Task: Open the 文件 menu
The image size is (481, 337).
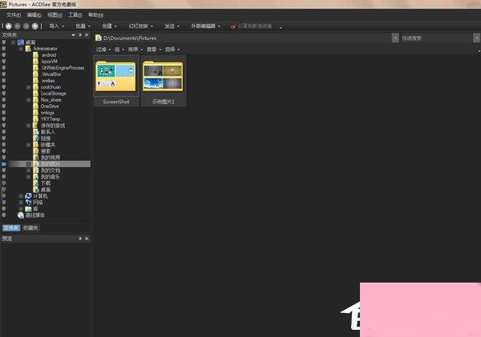Action: tap(13, 14)
